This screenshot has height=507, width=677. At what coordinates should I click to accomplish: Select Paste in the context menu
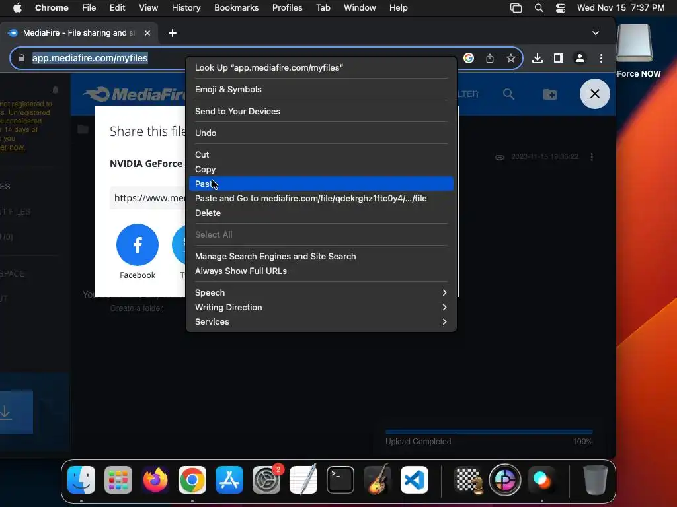[321, 184]
